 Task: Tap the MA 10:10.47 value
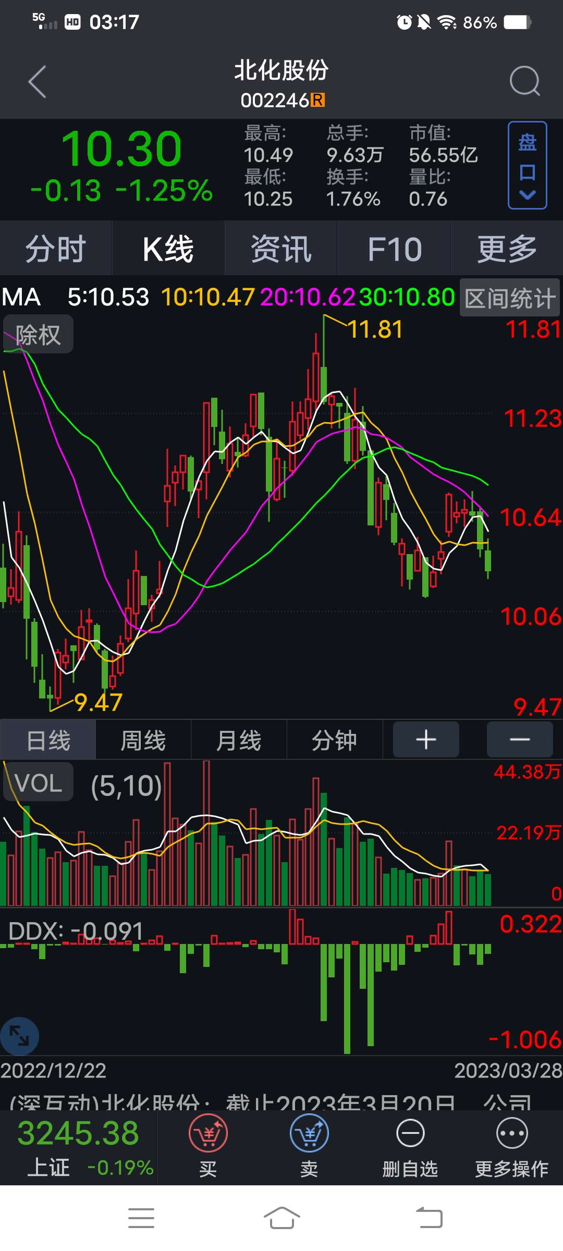coord(208,297)
